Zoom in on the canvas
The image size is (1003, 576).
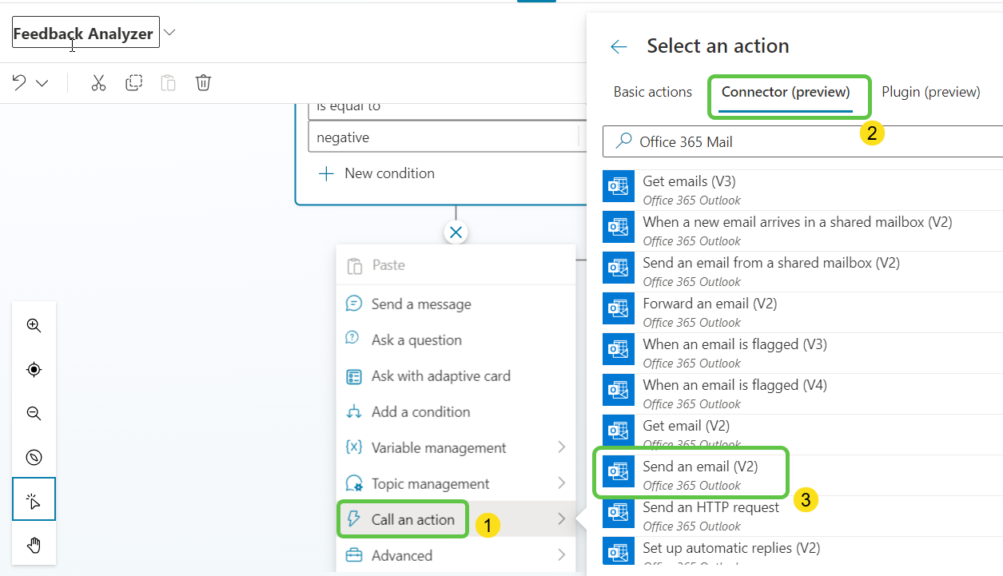[34, 326]
